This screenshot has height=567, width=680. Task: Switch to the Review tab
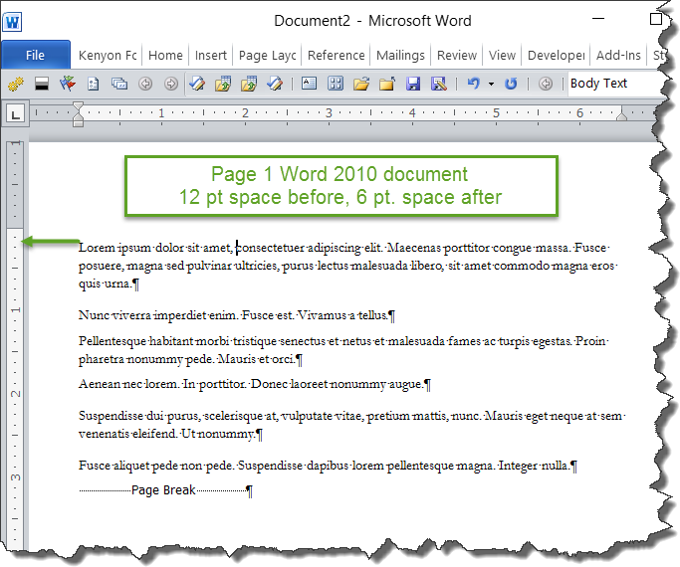(x=457, y=55)
